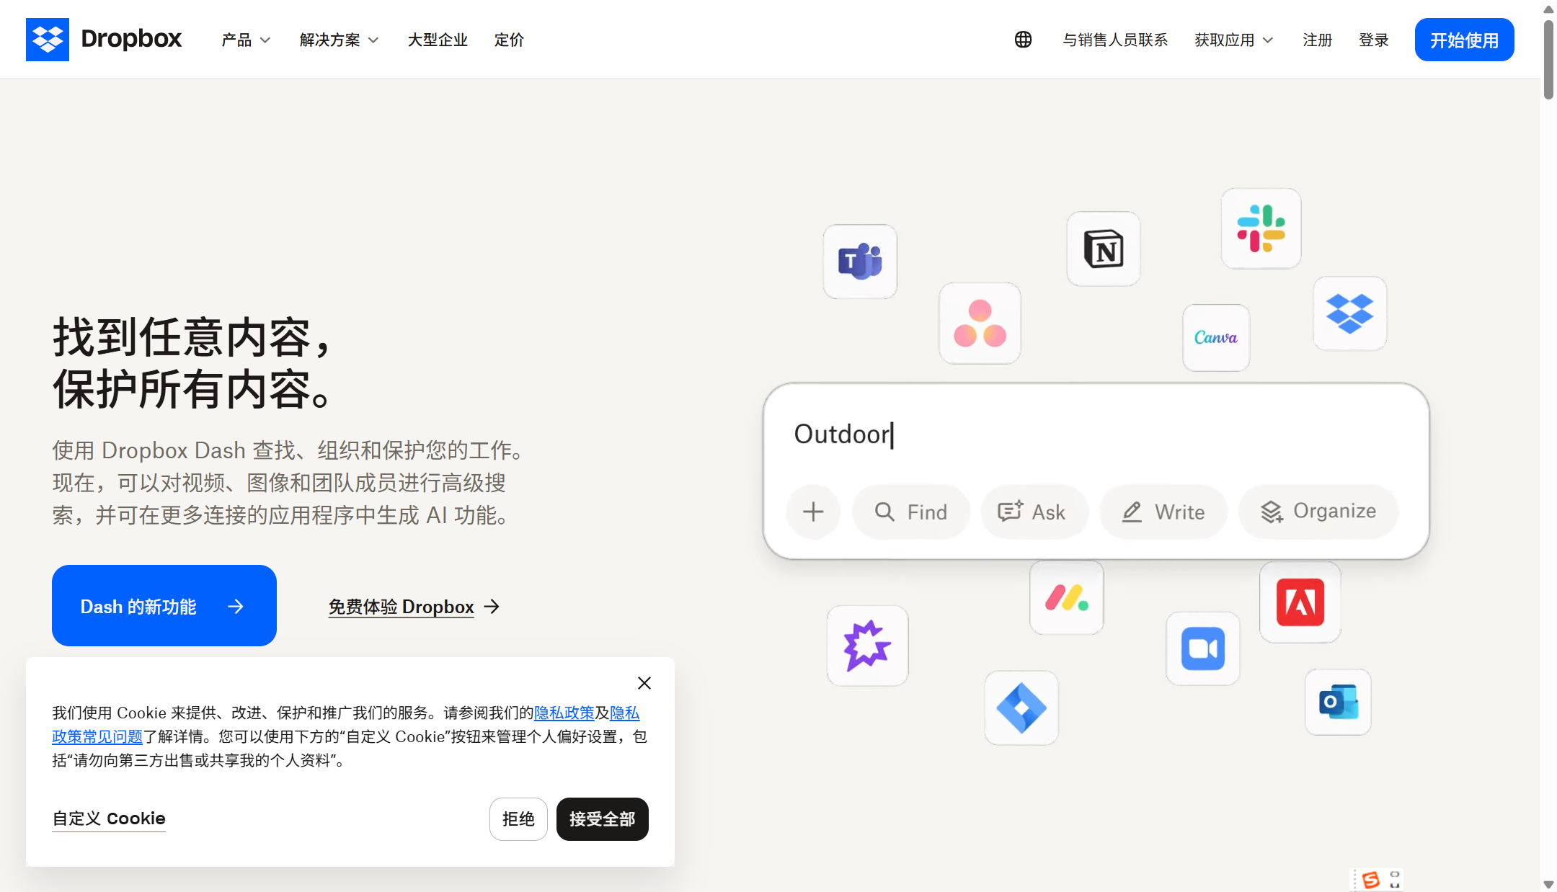
Task: Click the Canva app icon
Action: [1215, 338]
